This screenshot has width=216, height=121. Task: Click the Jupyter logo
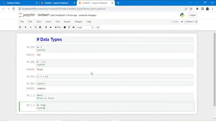coord(27,15)
